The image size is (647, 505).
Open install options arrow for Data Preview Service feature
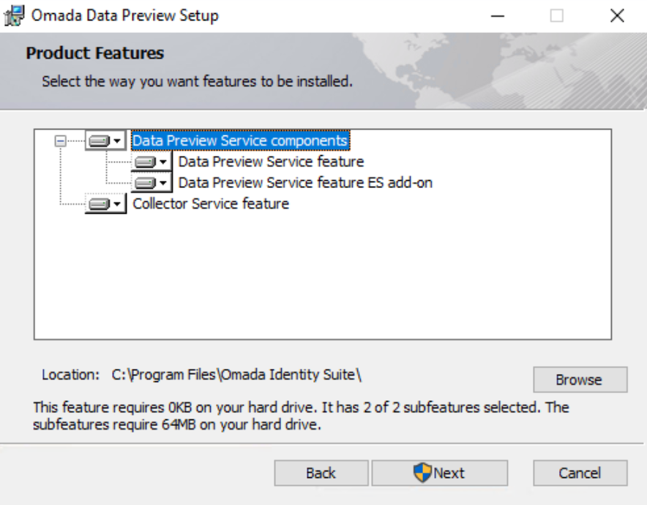(x=163, y=162)
